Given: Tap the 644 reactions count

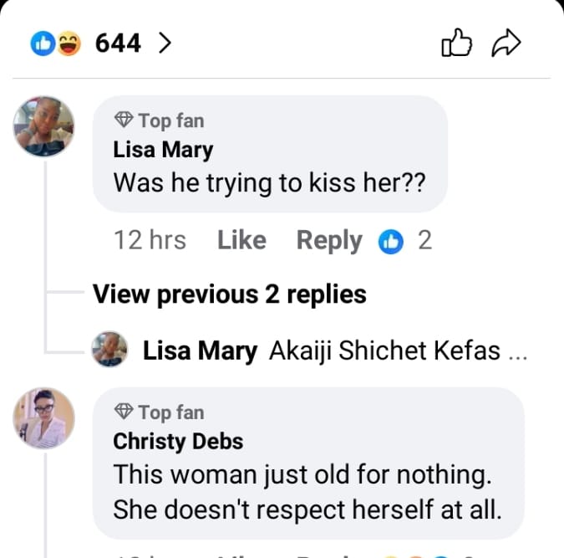Looking at the screenshot, I should click(x=118, y=44).
